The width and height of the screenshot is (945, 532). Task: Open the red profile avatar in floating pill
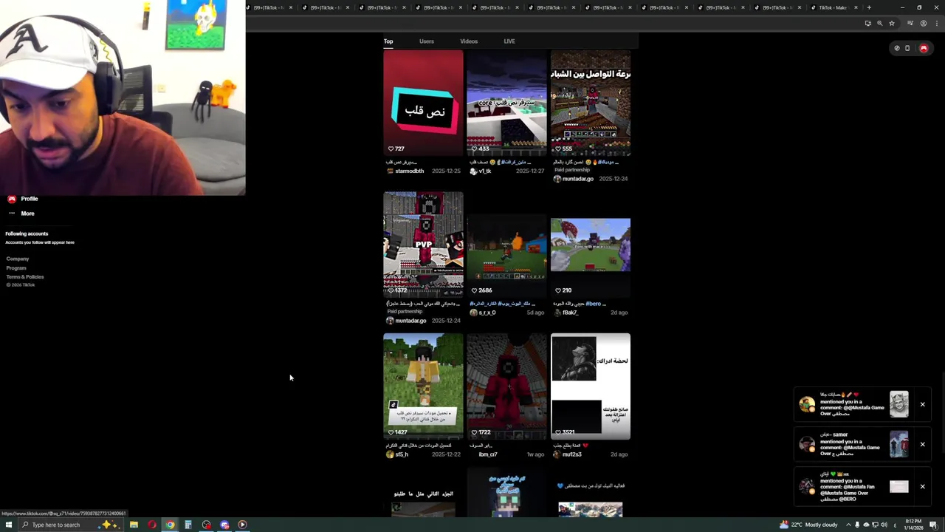[x=923, y=48]
